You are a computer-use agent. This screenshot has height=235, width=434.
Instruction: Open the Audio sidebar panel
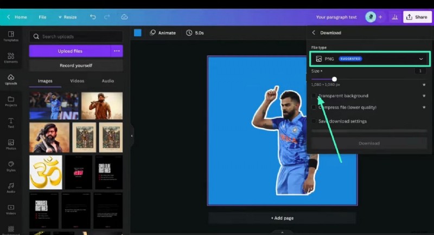click(11, 188)
